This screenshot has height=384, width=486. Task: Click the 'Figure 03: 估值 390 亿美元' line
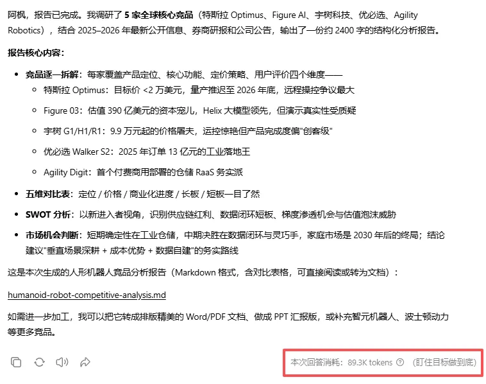click(199, 110)
